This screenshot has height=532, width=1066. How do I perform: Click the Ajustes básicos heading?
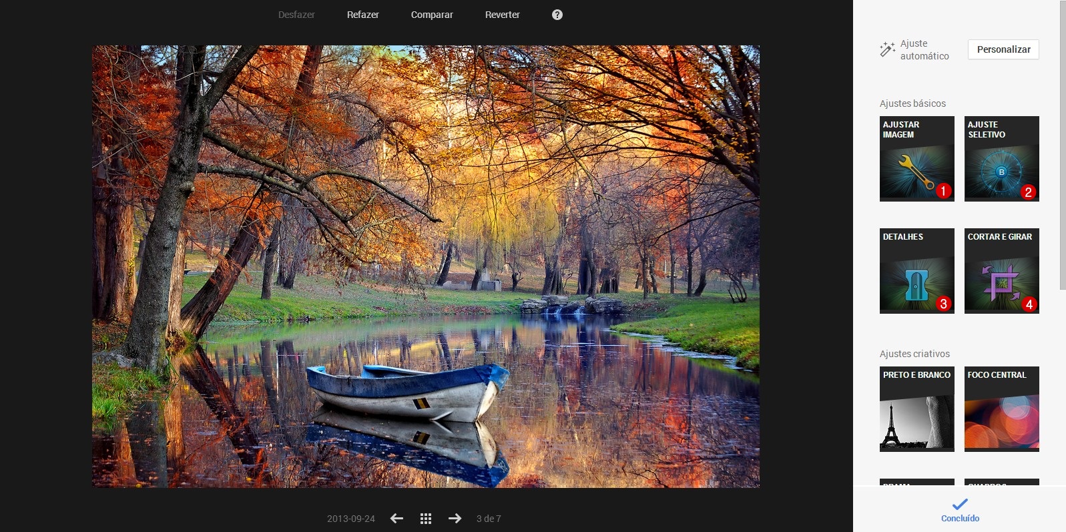[x=912, y=103]
